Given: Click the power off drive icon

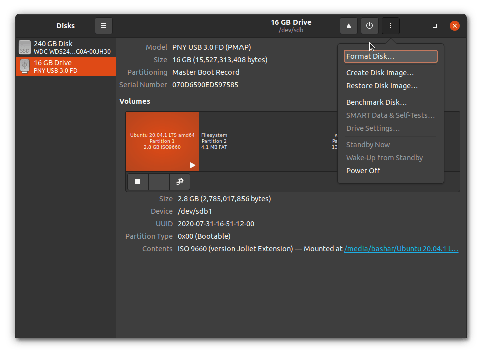Looking at the screenshot, I should pos(369,26).
